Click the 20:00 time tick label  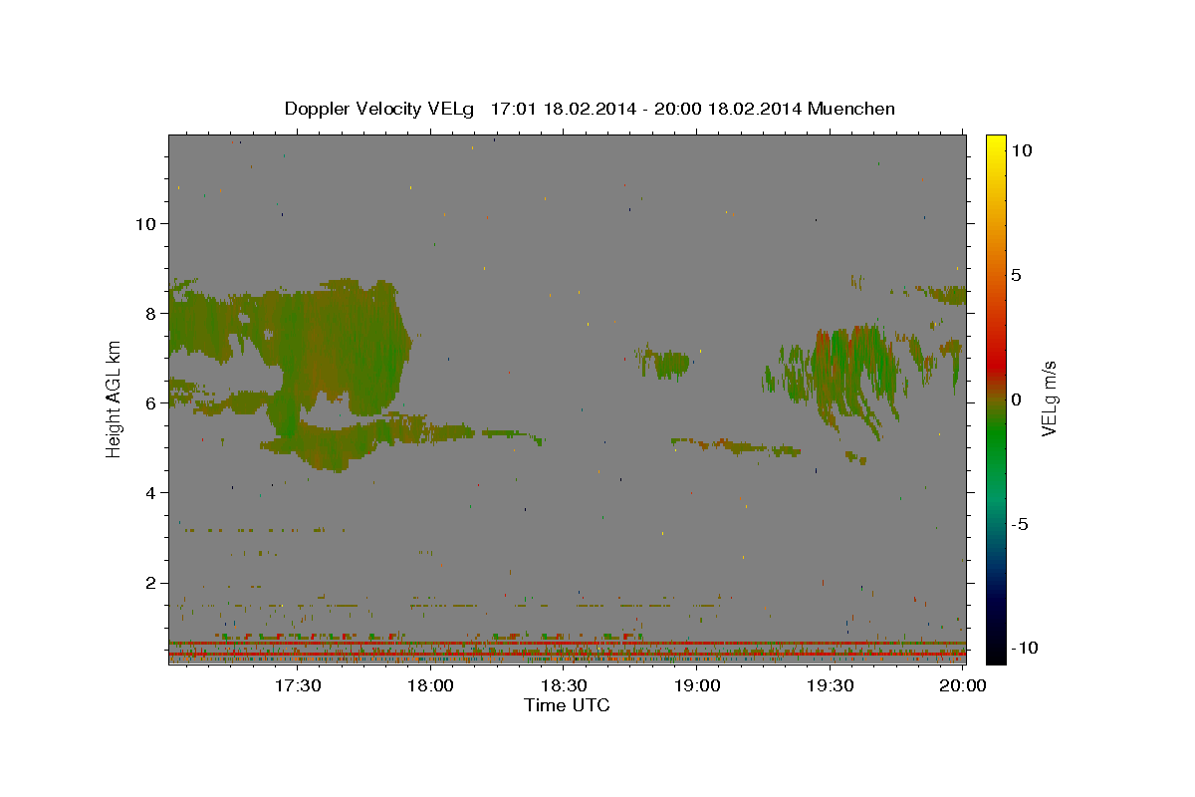(963, 685)
